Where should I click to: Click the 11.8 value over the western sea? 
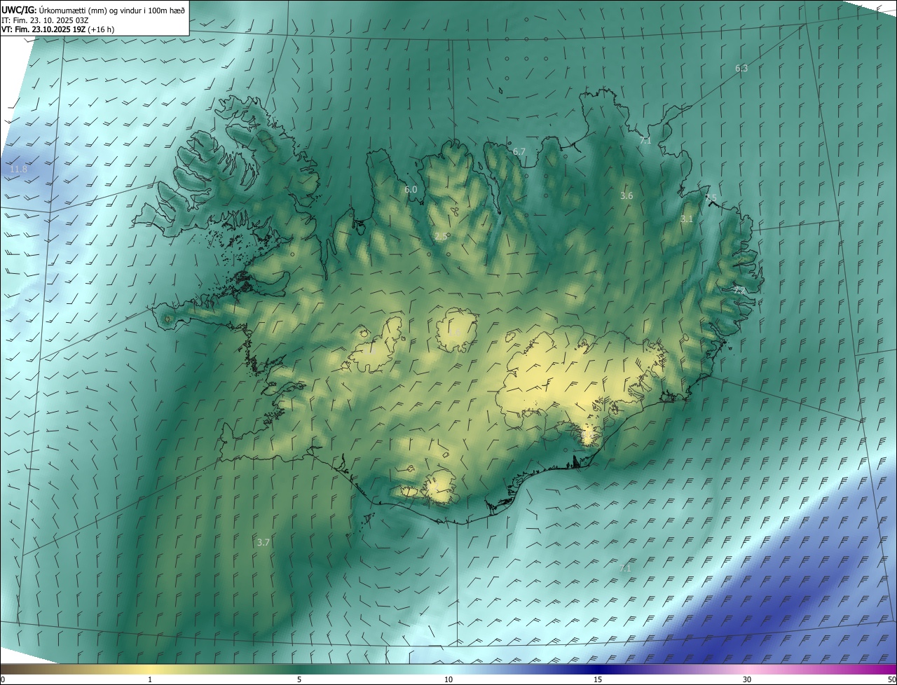(18, 169)
